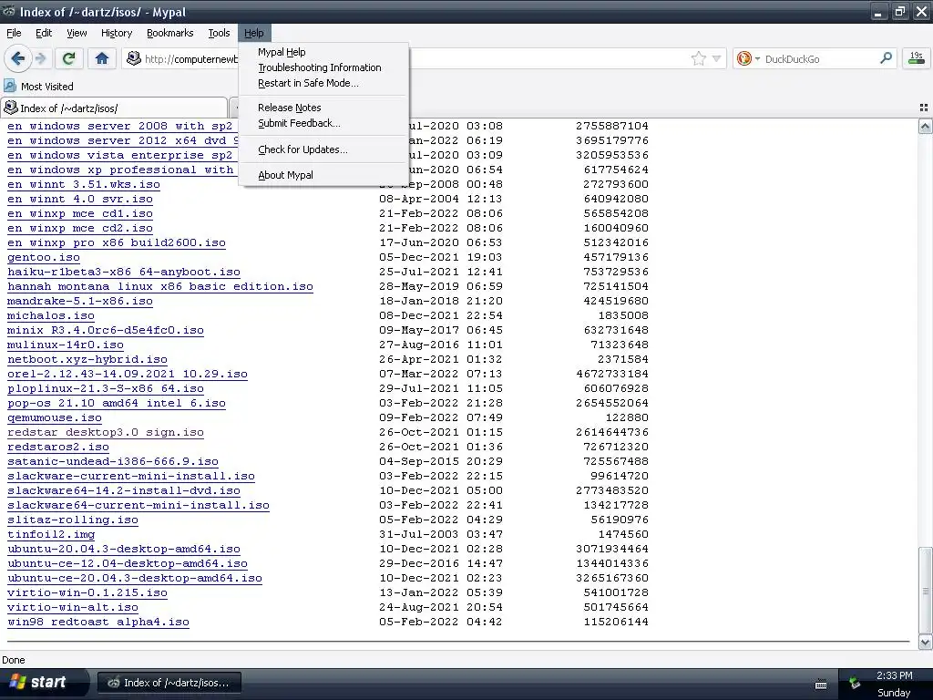Click the qemumouse.iso link
This screenshot has width=933, height=700.
pyautogui.click(x=54, y=417)
